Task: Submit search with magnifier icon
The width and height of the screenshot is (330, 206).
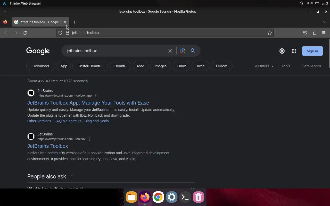Action: click(x=193, y=51)
